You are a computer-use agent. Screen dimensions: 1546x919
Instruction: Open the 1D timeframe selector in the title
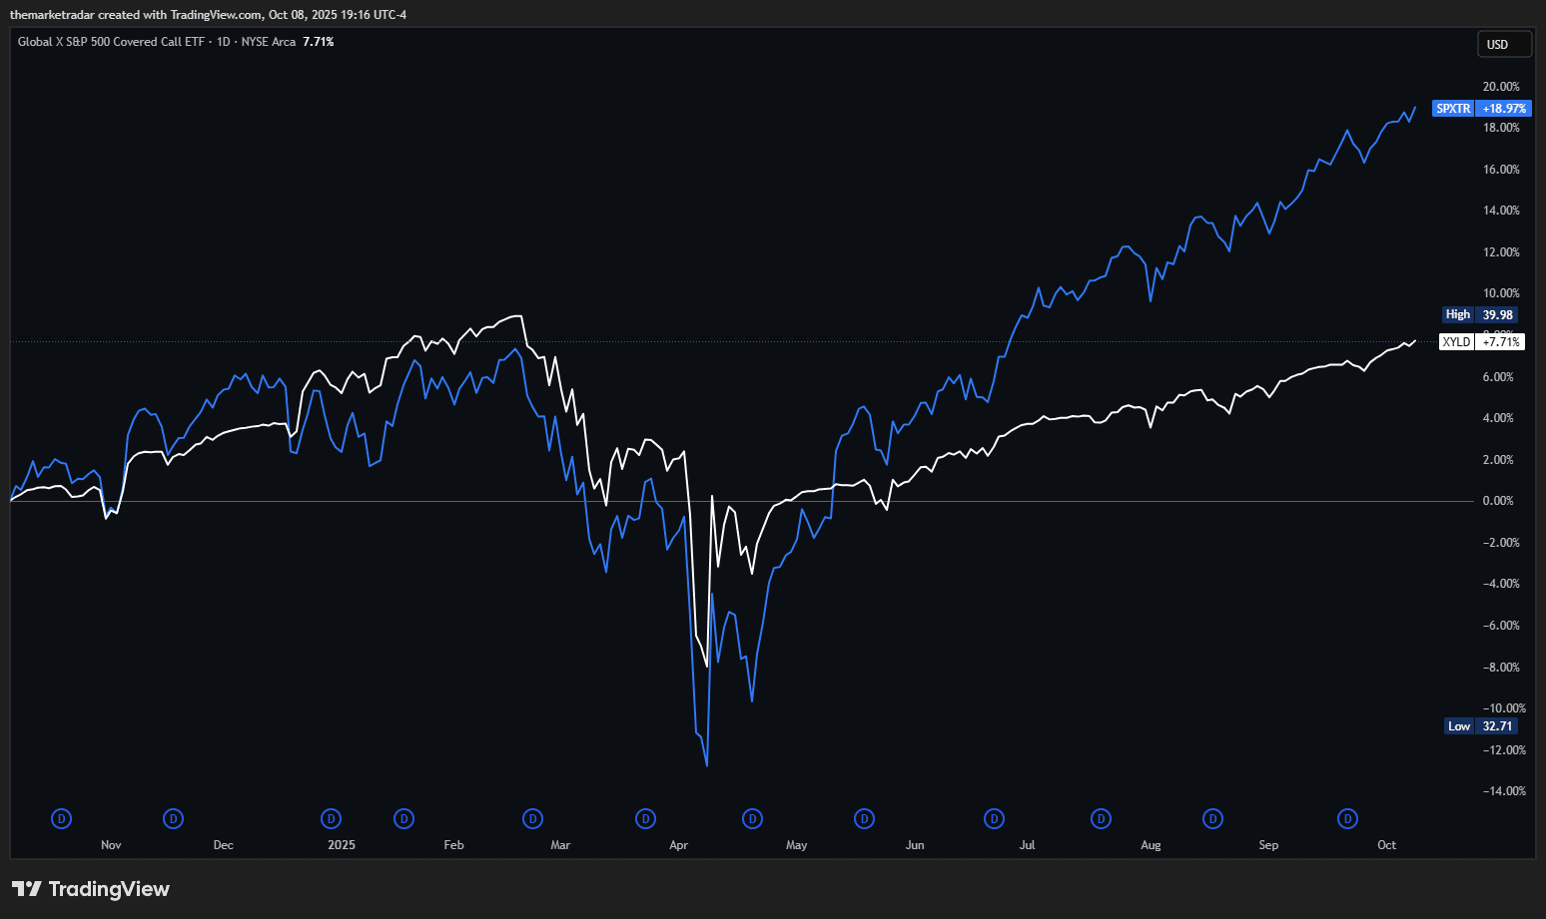click(x=226, y=42)
